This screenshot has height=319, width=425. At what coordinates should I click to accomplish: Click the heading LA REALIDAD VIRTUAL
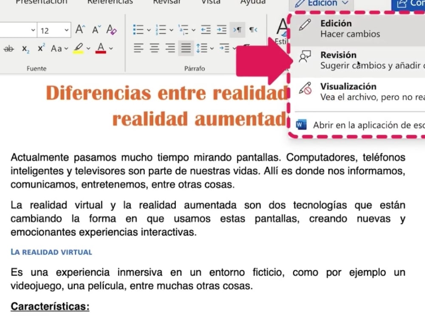51,252
